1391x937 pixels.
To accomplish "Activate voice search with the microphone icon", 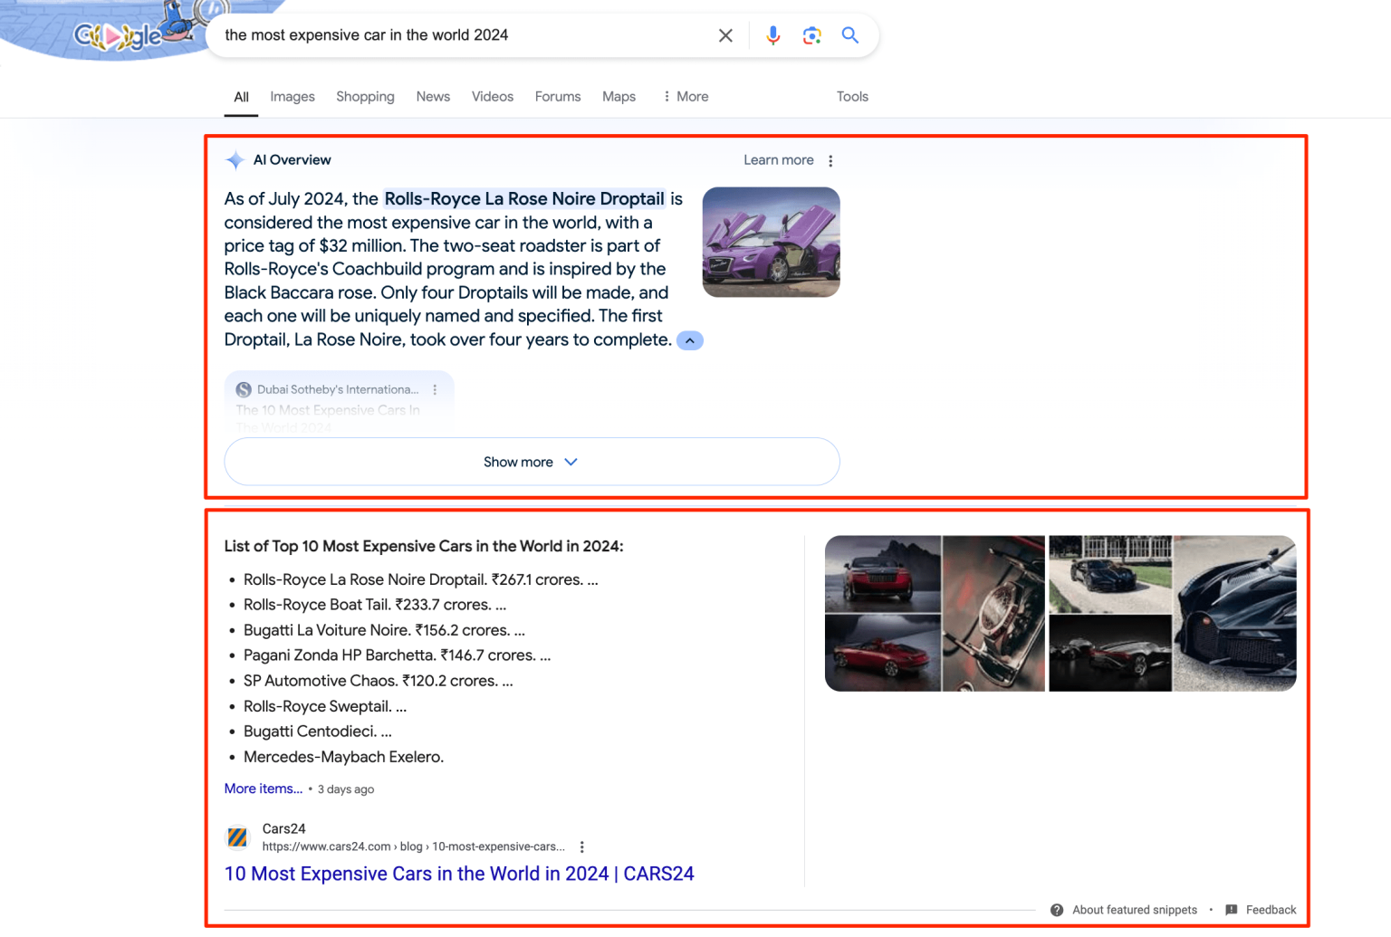I will click(x=772, y=35).
